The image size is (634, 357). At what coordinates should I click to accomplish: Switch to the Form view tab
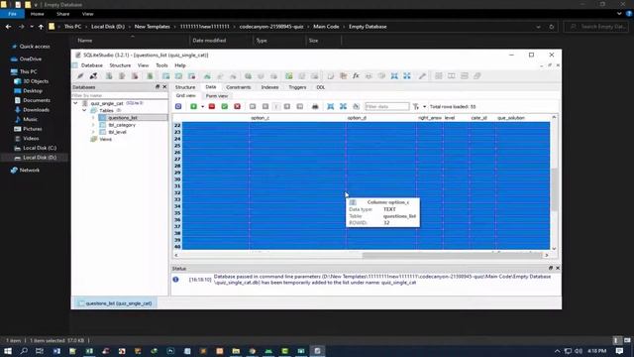click(x=217, y=96)
